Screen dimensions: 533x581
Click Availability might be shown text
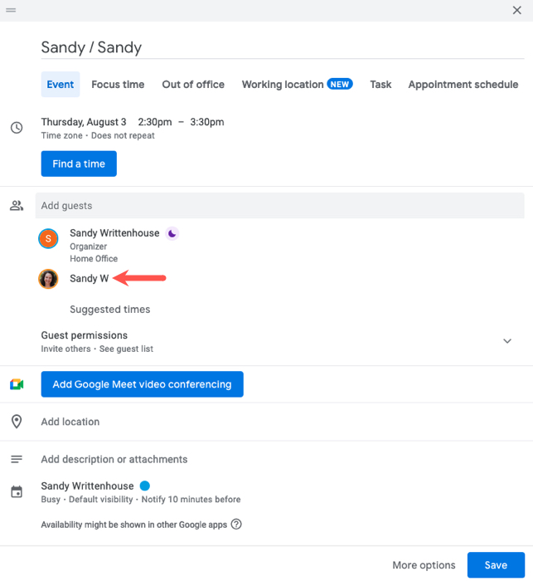(x=134, y=525)
